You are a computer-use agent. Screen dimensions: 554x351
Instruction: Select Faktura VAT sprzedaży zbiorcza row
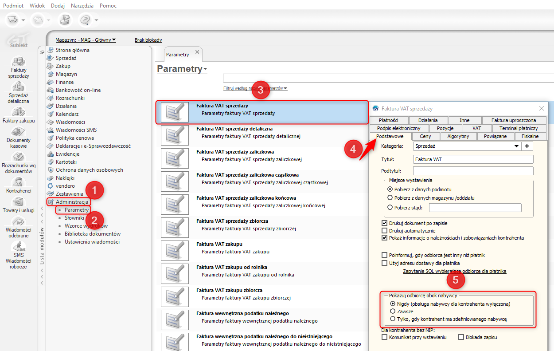pyautogui.click(x=261, y=228)
